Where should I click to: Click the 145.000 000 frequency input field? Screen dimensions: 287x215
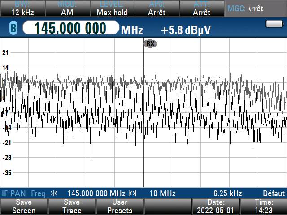pos(71,29)
